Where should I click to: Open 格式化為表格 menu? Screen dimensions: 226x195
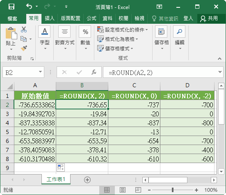tap(118, 39)
